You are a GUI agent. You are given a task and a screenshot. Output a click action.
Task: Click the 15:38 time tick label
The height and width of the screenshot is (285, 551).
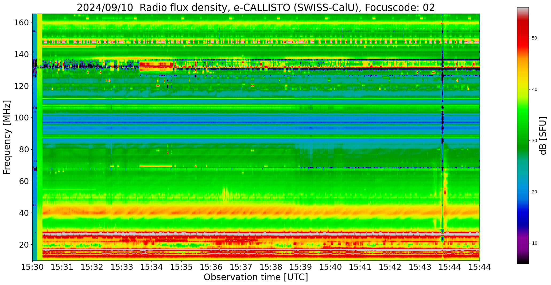271,267
